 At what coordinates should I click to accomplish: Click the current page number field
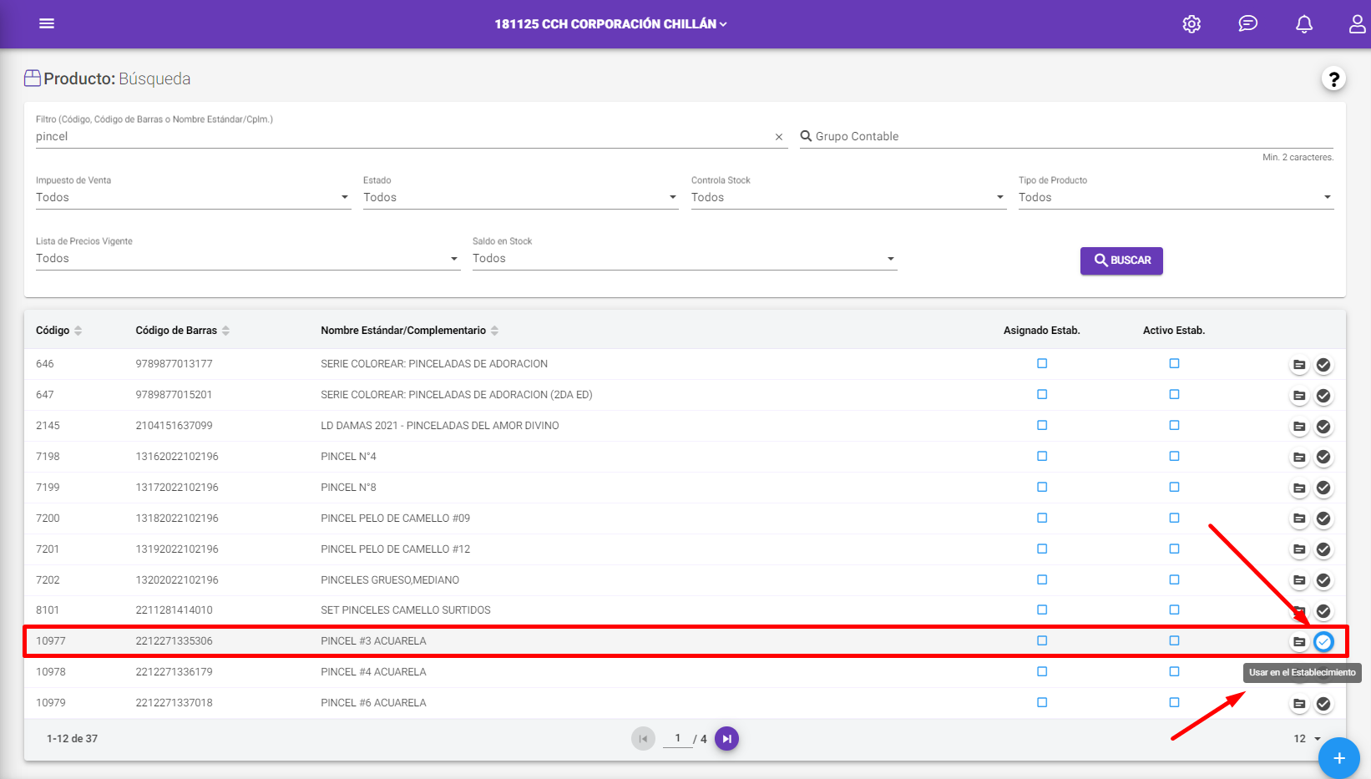[x=677, y=739]
